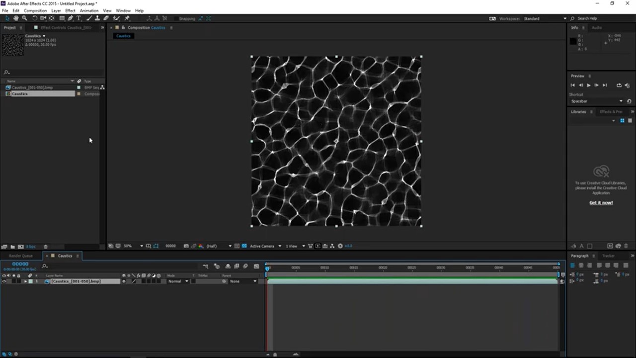
Task: Open the Composition menu
Action: click(35, 10)
